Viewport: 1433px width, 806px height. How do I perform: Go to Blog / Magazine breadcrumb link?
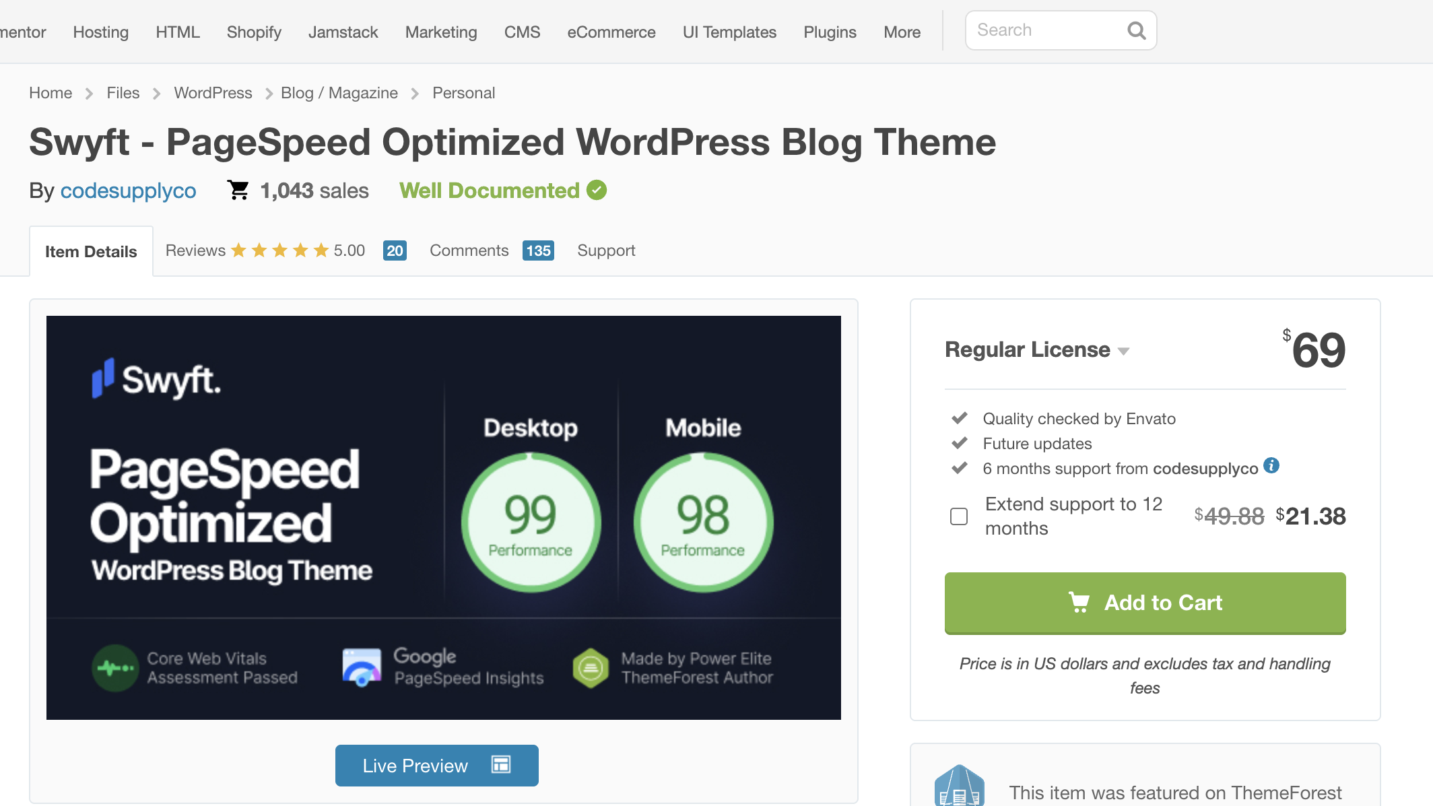coord(339,93)
